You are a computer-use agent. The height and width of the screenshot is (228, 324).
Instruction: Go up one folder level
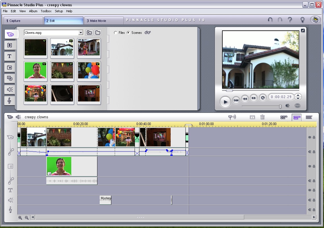coord(89,32)
